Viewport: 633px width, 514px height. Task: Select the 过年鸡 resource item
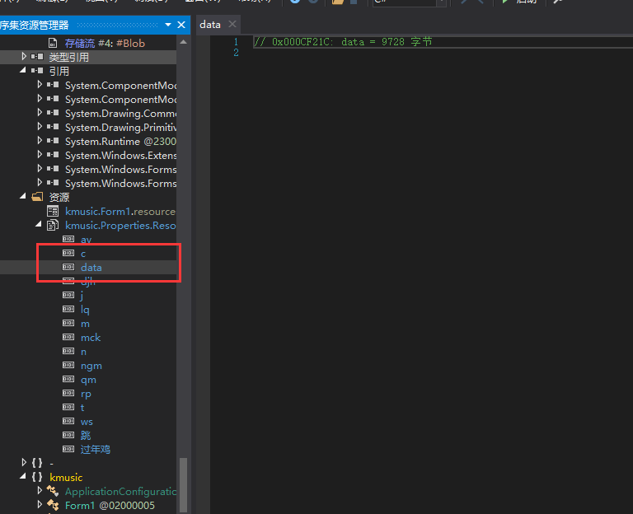95,449
